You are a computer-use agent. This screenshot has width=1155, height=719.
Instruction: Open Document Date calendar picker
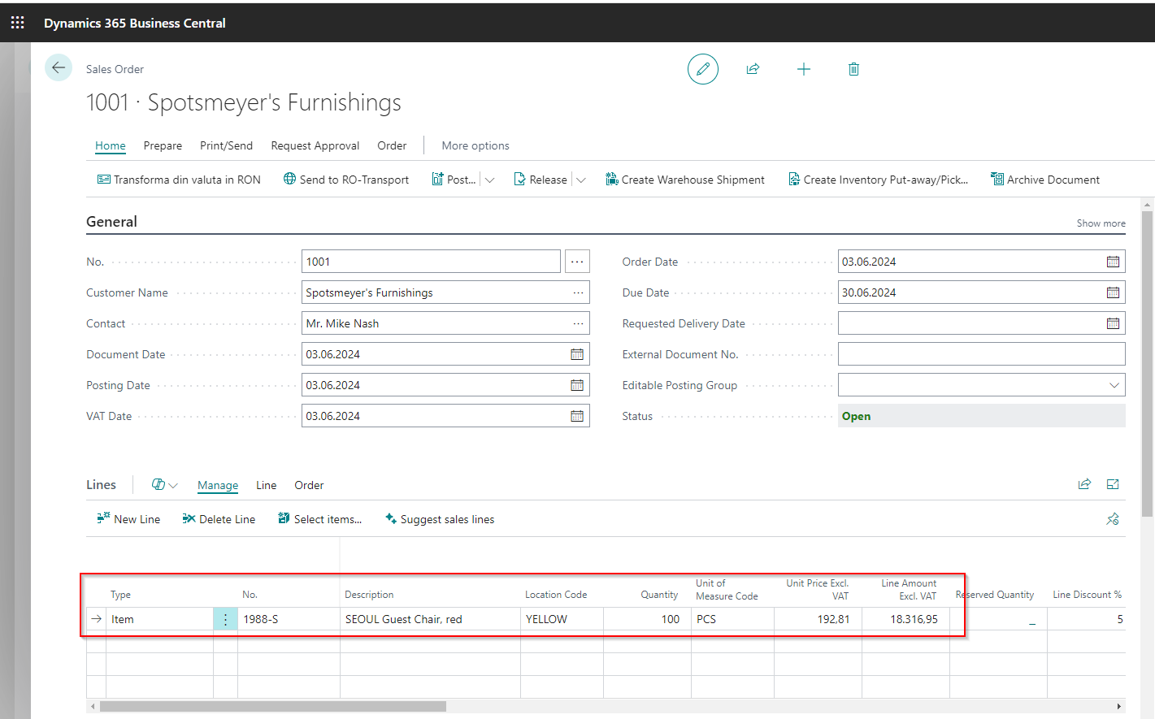point(577,354)
